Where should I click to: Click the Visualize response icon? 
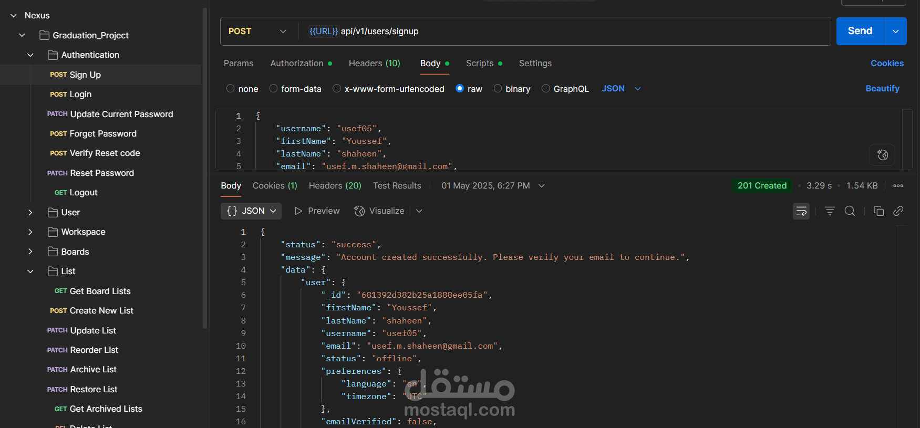tap(359, 211)
